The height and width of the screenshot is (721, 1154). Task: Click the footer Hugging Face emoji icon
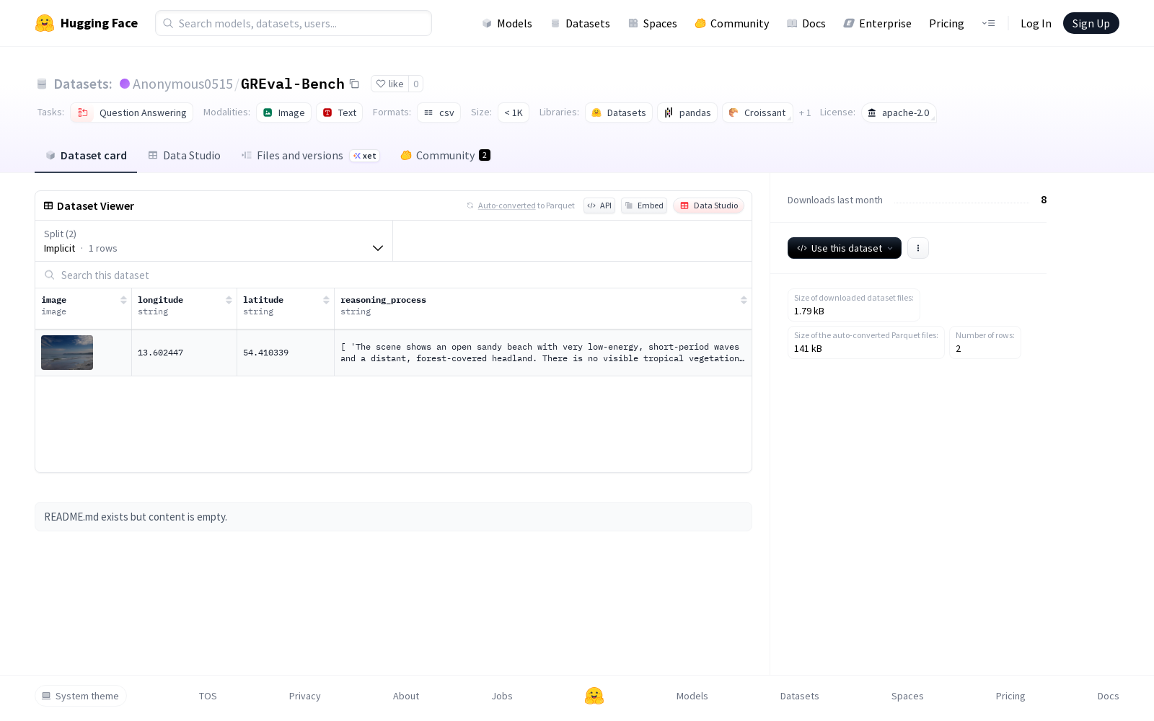(x=594, y=696)
